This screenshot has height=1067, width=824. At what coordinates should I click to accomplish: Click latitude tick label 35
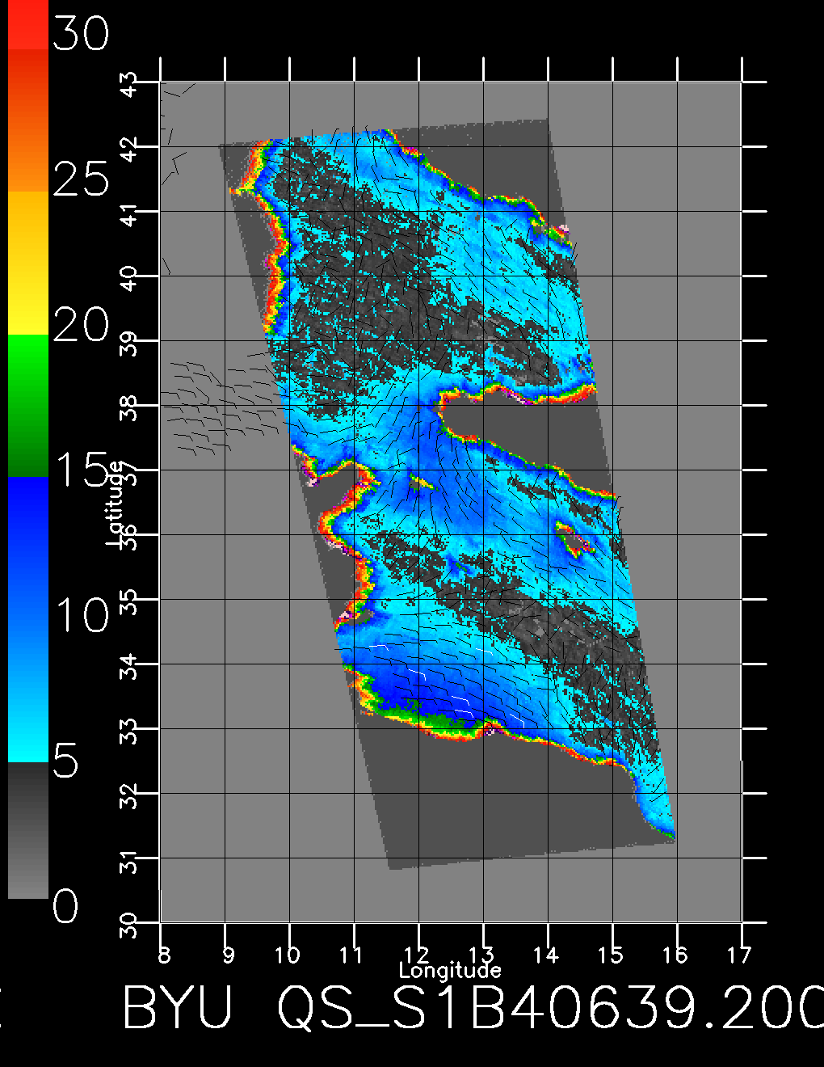129,602
